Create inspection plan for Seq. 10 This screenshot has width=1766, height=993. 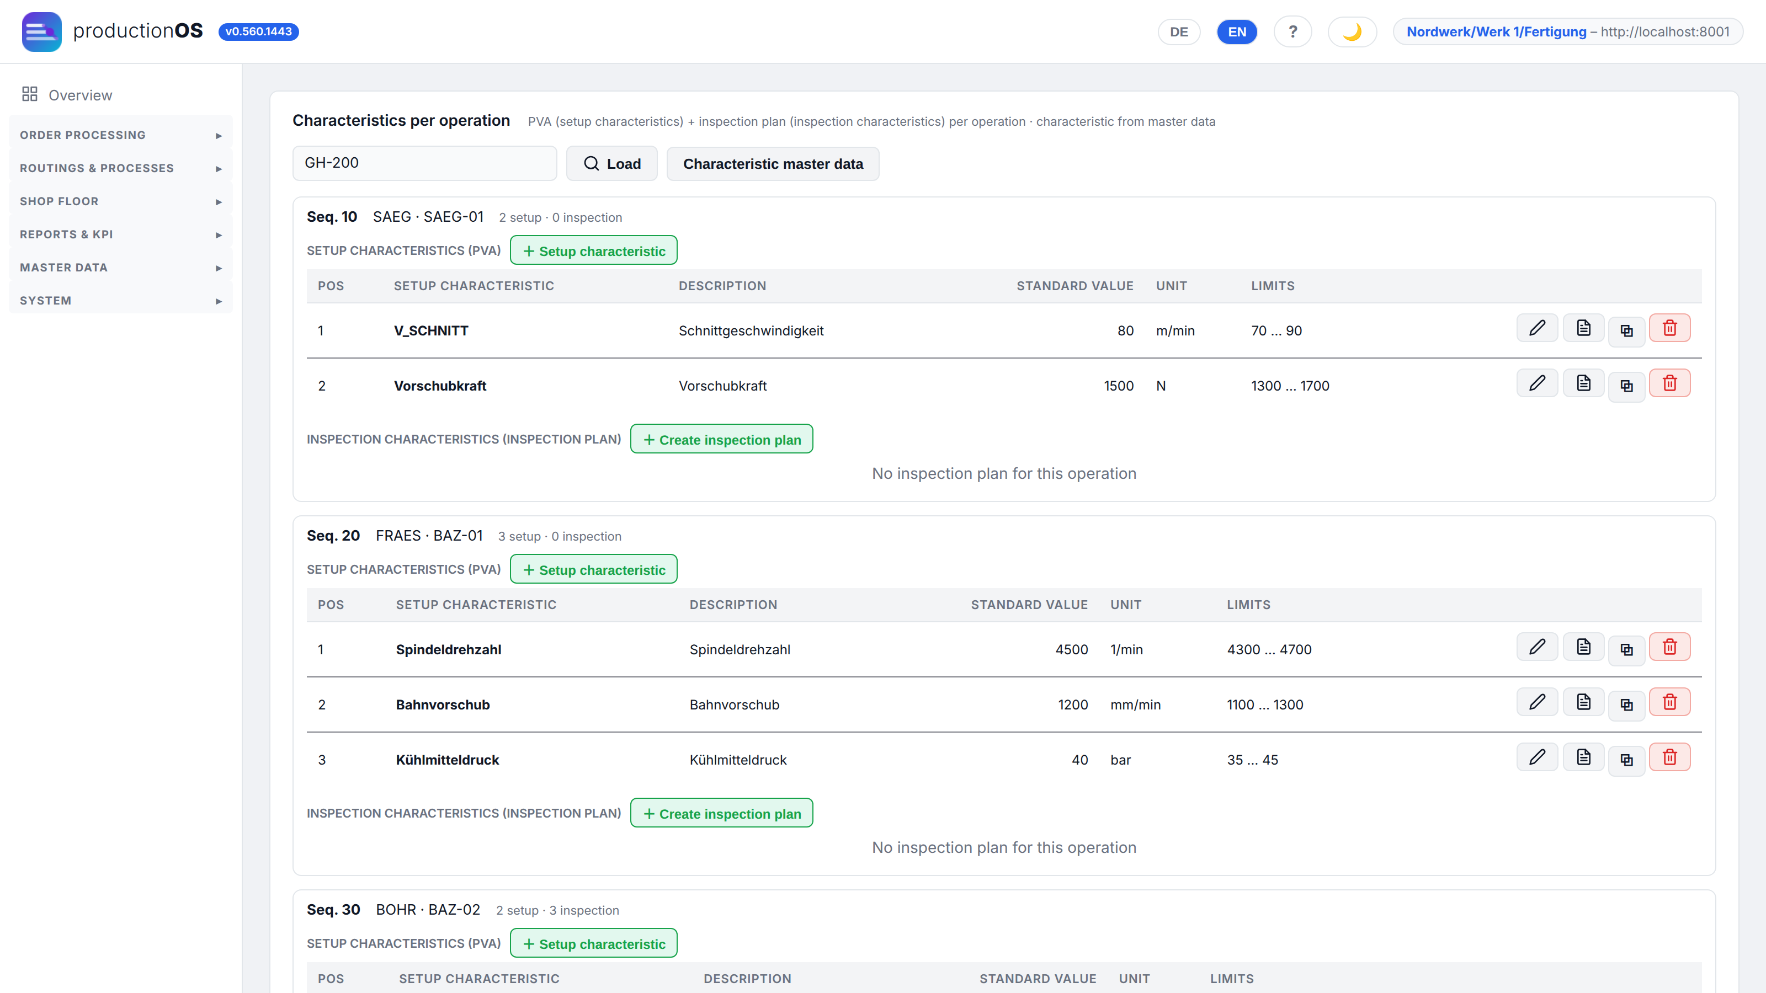pyautogui.click(x=722, y=439)
